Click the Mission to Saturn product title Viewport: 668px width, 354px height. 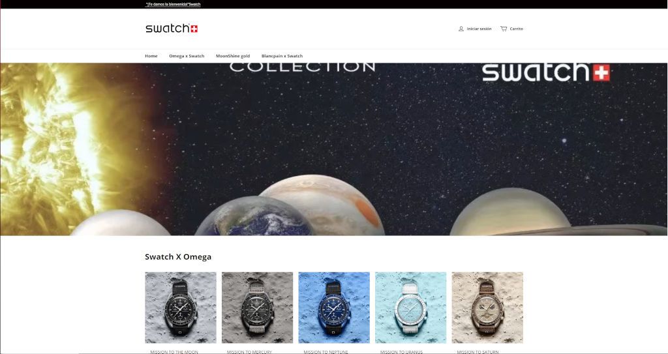478,352
